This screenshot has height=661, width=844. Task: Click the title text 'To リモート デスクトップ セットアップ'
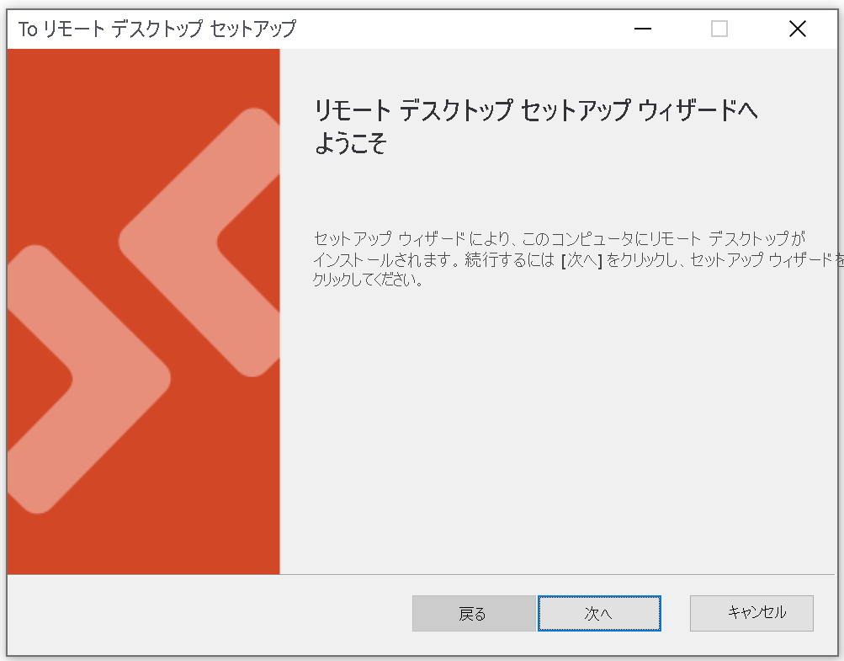click(x=157, y=29)
